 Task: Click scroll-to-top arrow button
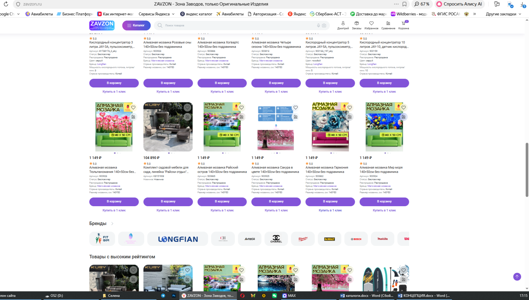[517, 277]
